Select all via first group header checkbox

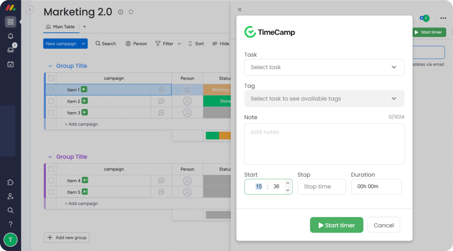tap(51, 78)
